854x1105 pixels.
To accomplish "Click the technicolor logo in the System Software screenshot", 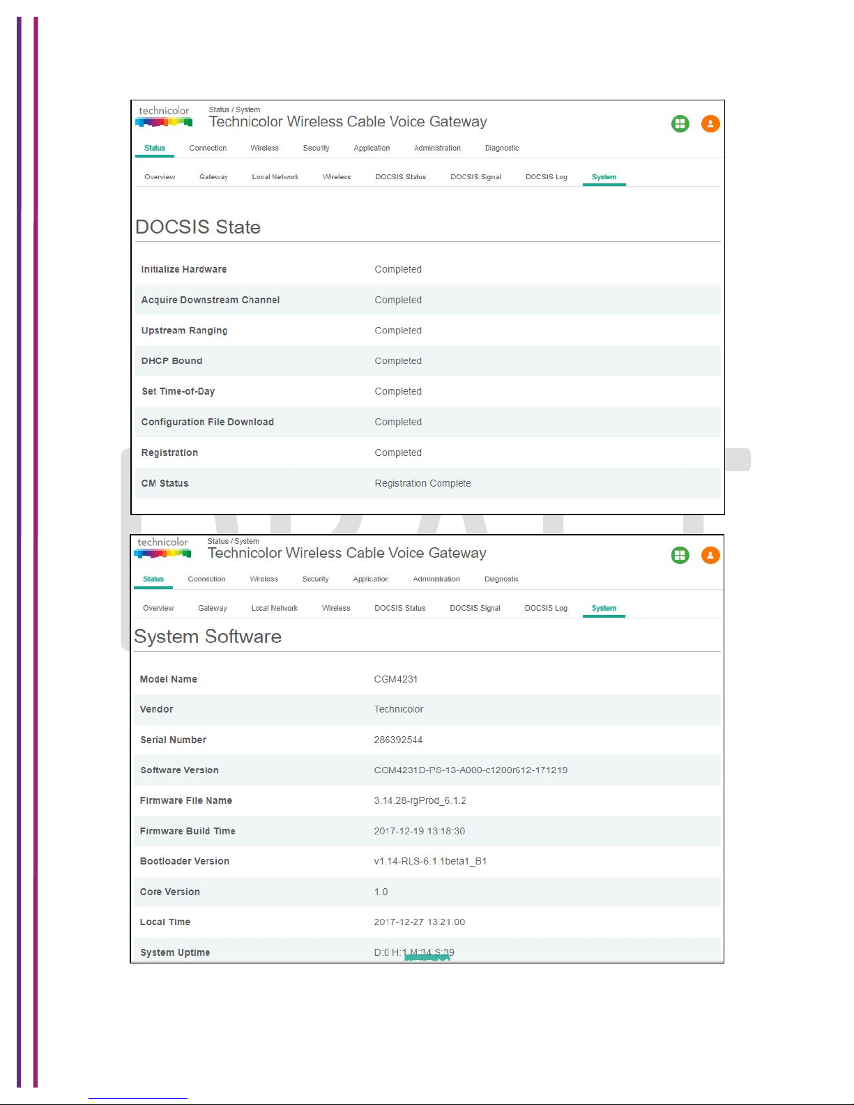I will coord(162,548).
